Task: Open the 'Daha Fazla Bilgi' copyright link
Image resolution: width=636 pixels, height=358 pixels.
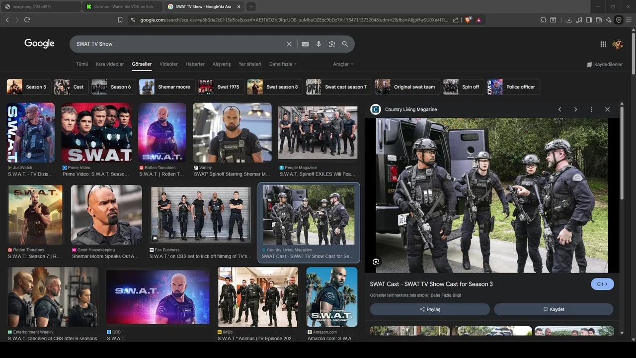Action: (446, 295)
